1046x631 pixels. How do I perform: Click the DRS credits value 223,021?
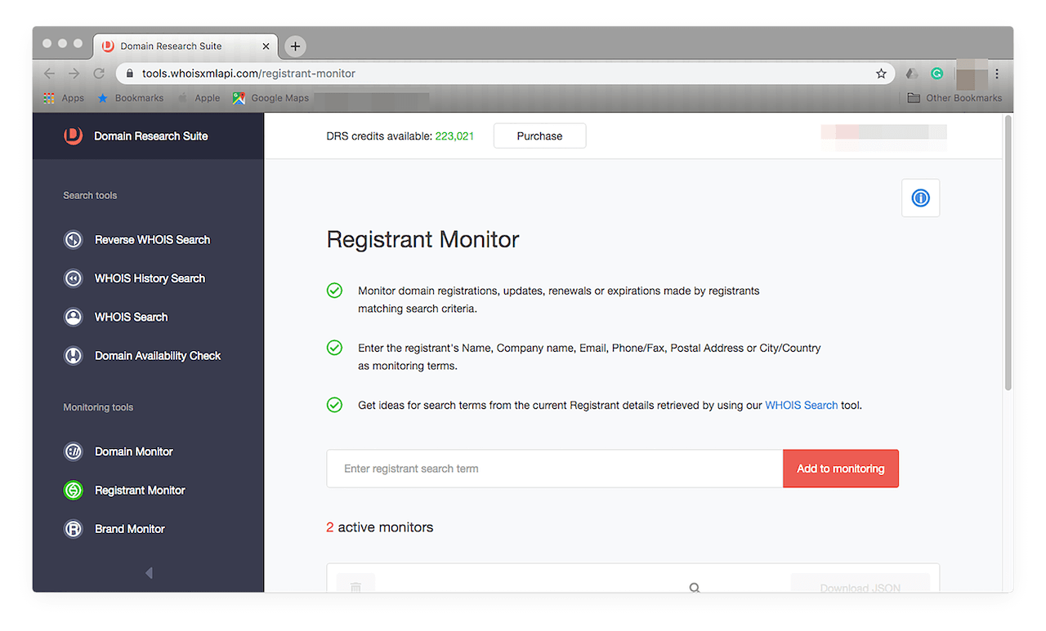coord(454,136)
